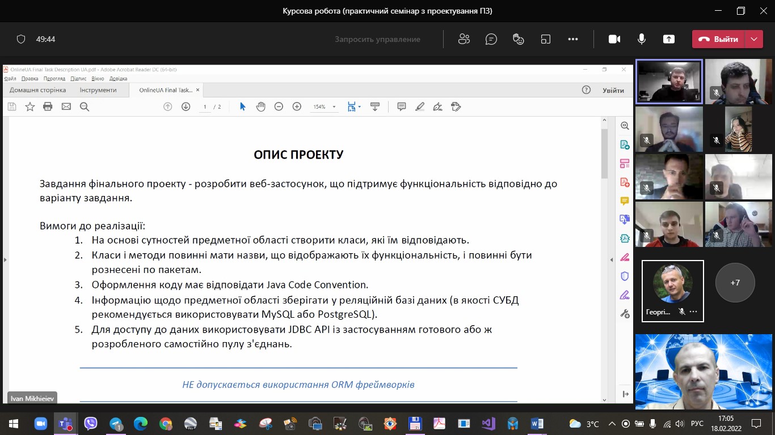Switch the РУС keyboard language indicator
775x435 pixels.
tap(696, 424)
